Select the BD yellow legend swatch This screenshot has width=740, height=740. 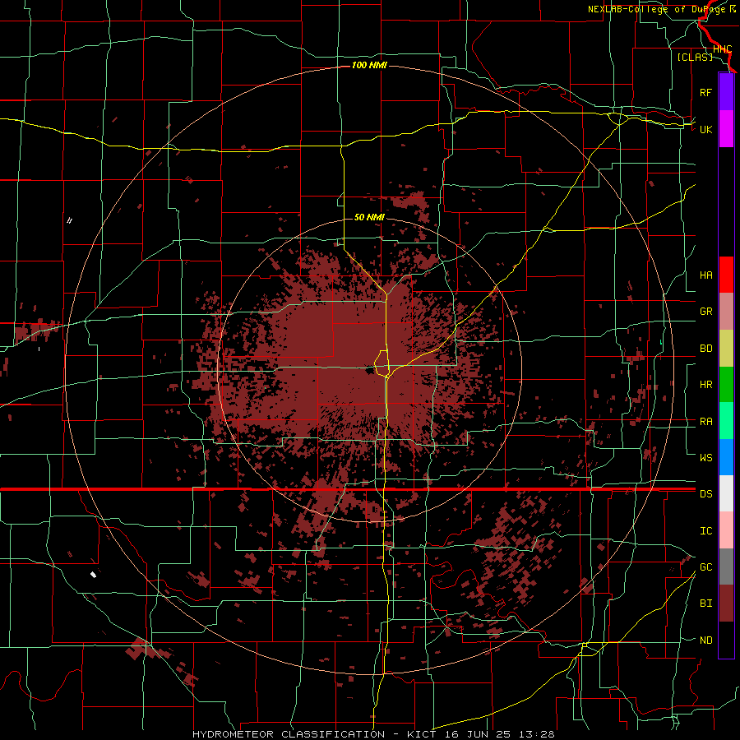(x=726, y=349)
